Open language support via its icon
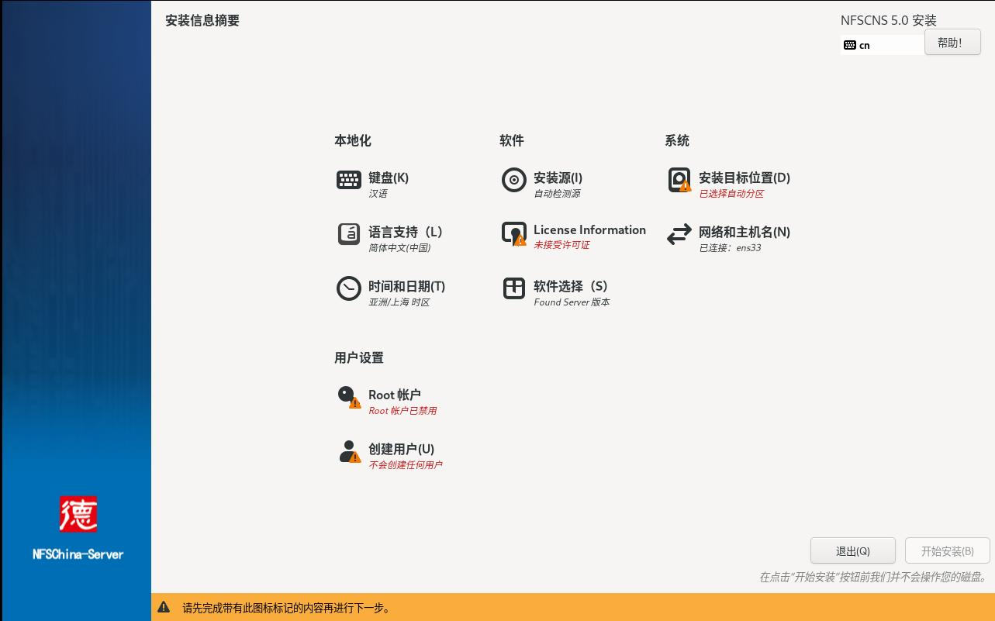This screenshot has width=995, height=621. (348, 233)
